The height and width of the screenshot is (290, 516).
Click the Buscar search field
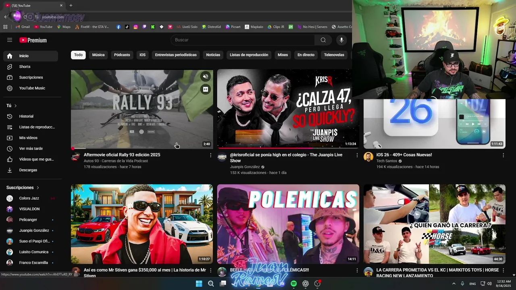click(x=243, y=40)
